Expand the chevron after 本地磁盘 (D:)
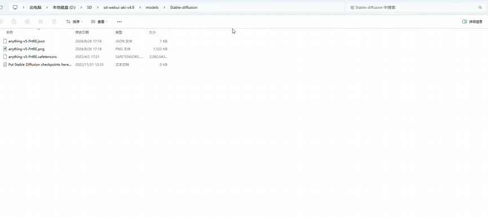Image resolution: width=488 pixels, height=218 pixels. pyautogui.click(x=81, y=7)
